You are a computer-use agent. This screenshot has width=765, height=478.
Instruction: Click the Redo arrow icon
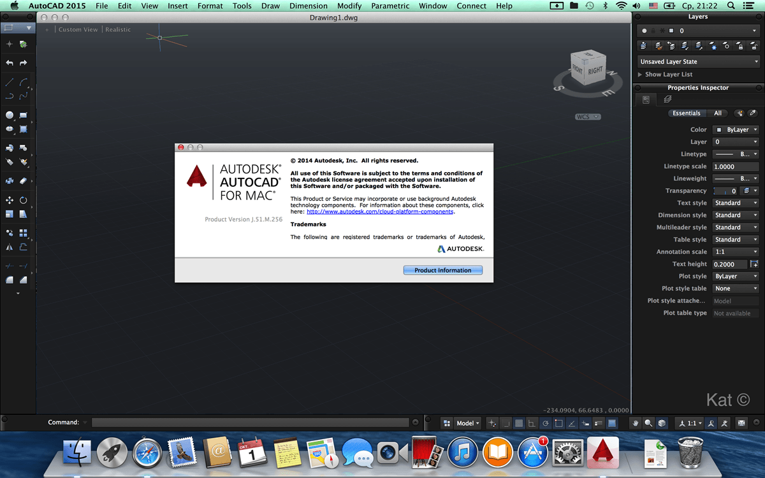click(x=24, y=63)
